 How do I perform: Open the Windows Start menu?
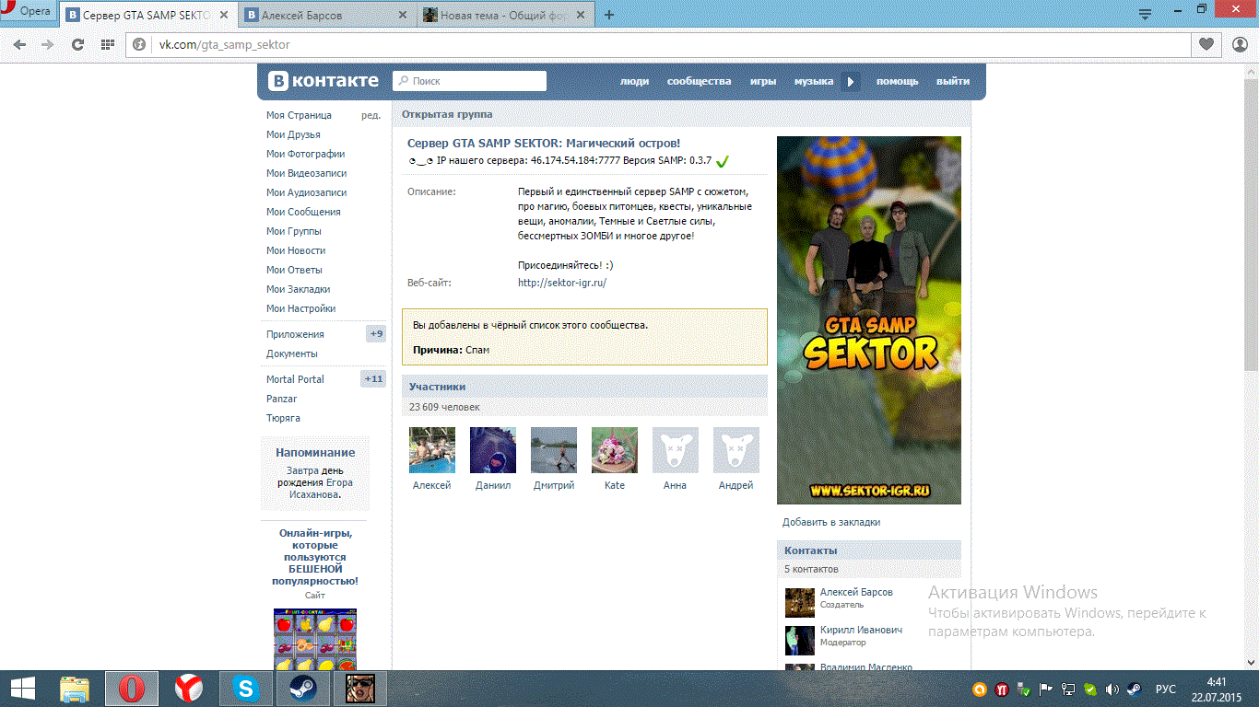tap(22, 689)
